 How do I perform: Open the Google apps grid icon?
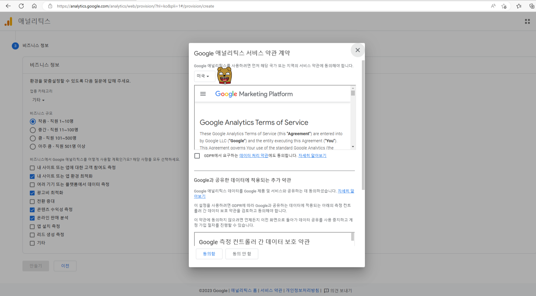[527, 21]
